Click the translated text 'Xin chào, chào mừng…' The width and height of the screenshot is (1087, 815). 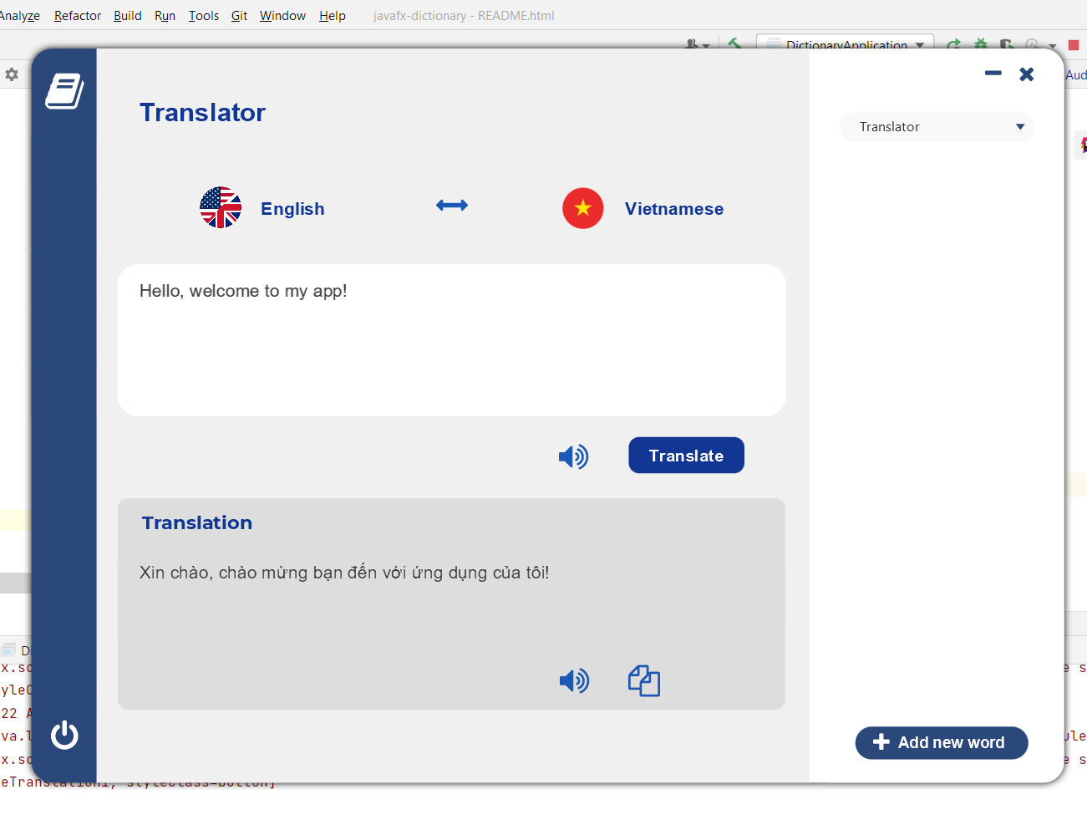click(344, 573)
